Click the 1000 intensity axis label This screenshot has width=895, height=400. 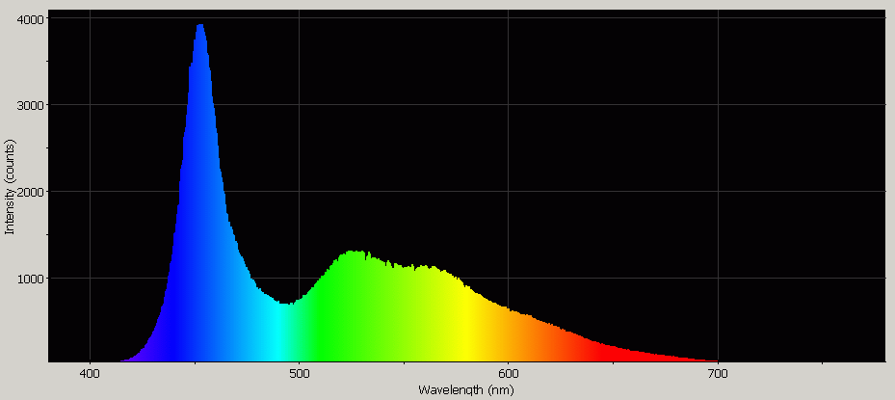pos(32,279)
